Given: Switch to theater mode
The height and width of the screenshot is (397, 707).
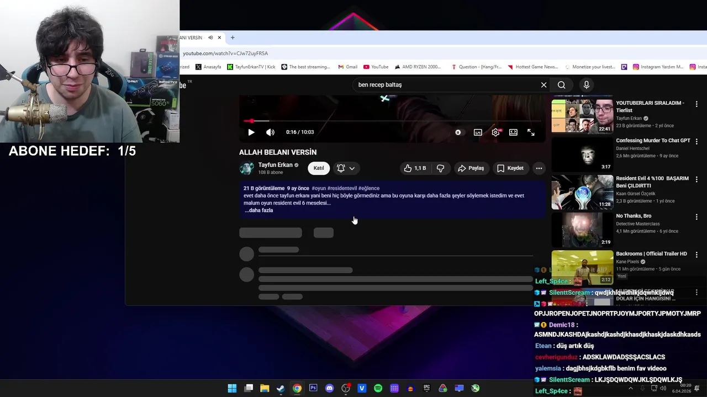Looking at the screenshot, I should 513,132.
